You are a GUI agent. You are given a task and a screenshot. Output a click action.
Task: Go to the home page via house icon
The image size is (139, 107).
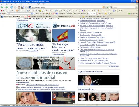pos(19,7)
